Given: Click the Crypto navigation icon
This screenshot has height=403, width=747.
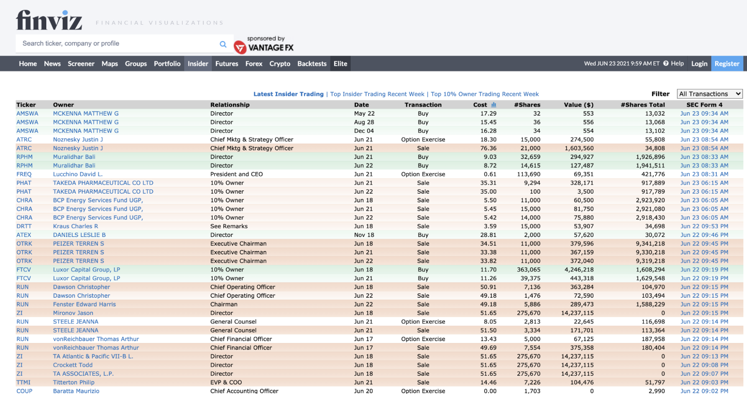Looking at the screenshot, I should click(x=280, y=63).
